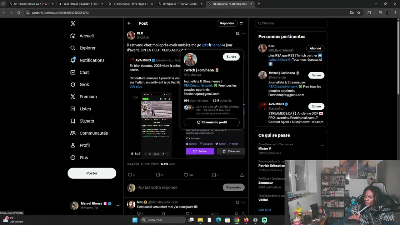
Task: Pause the embedded video
Action: (x=132, y=153)
